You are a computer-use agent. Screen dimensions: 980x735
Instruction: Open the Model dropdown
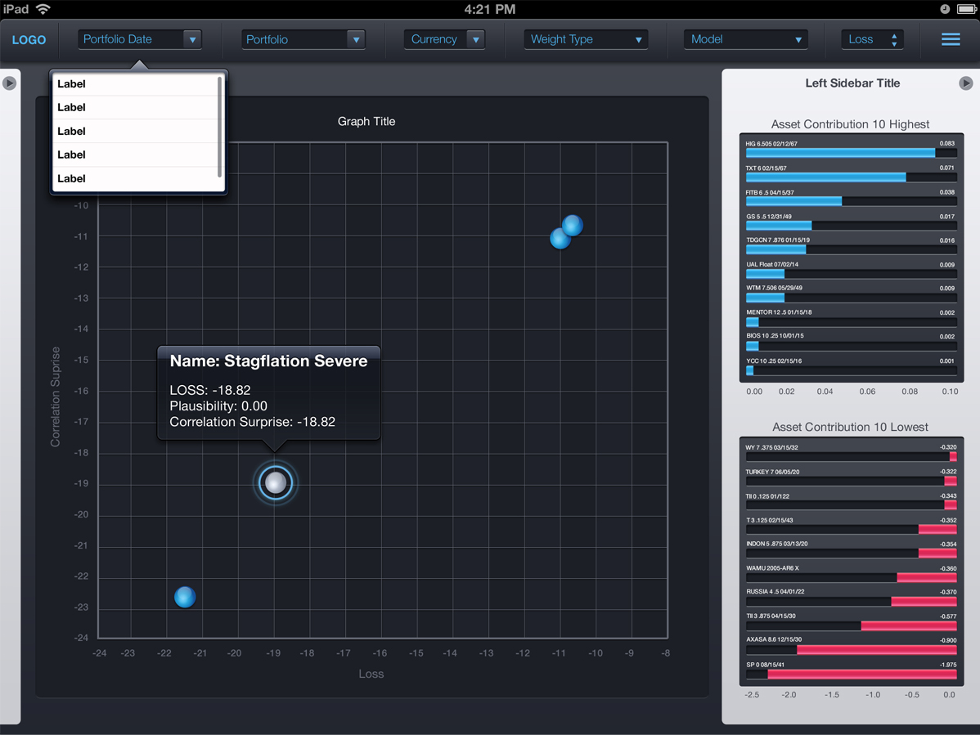(745, 39)
